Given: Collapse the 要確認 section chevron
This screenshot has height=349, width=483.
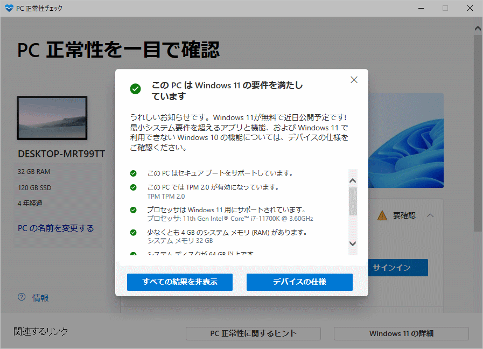Looking at the screenshot, I should click(x=430, y=215).
